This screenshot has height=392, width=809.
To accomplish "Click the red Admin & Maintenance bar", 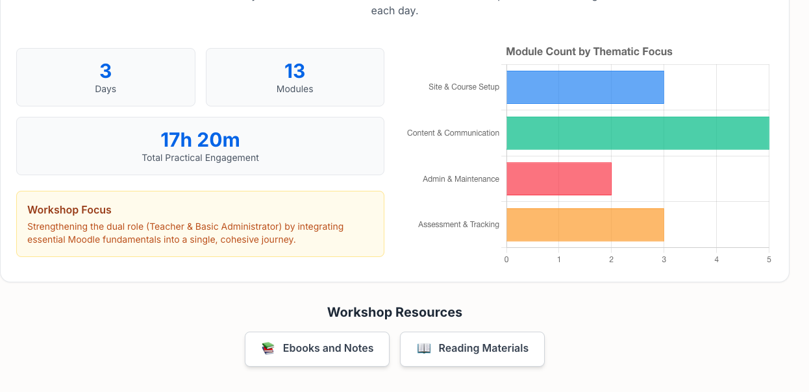I will coord(558,178).
